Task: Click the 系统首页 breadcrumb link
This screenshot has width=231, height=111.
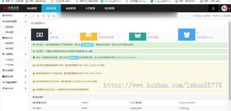Action: (x=207, y=16)
